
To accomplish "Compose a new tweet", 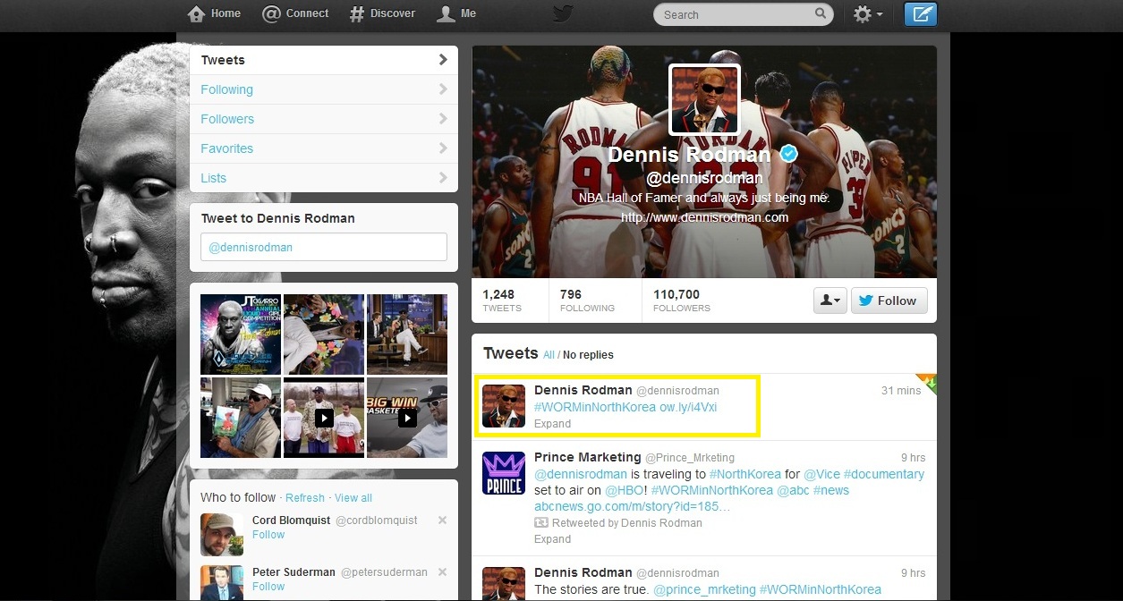I will [921, 14].
